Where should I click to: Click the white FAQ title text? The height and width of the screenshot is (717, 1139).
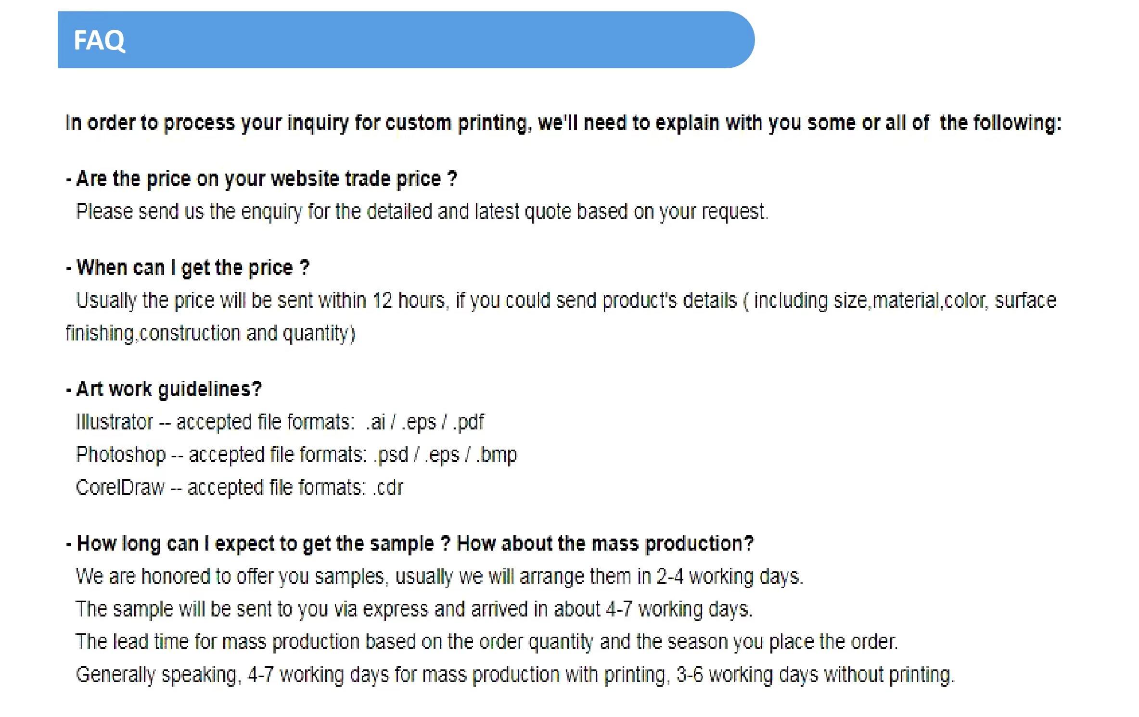pyautogui.click(x=99, y=40)
